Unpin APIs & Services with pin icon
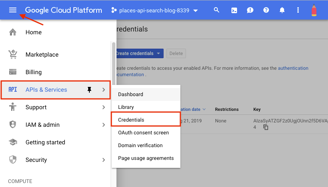 pos(89,90)
